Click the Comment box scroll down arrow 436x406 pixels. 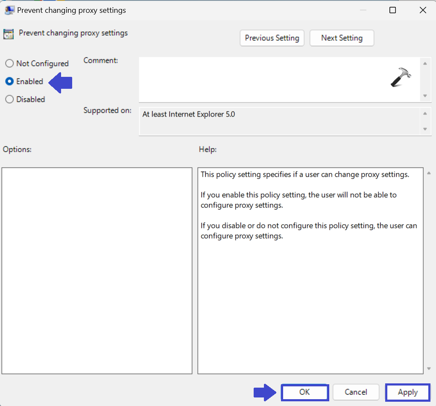pos(424,96)
